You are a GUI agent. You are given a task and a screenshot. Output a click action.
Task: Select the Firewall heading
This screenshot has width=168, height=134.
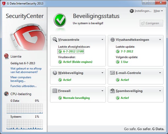(x=64, y=91)
